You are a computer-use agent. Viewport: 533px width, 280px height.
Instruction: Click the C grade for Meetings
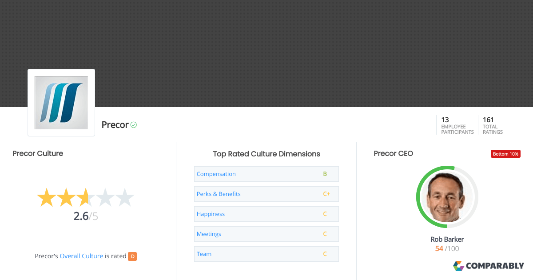(x=325, y=234)
